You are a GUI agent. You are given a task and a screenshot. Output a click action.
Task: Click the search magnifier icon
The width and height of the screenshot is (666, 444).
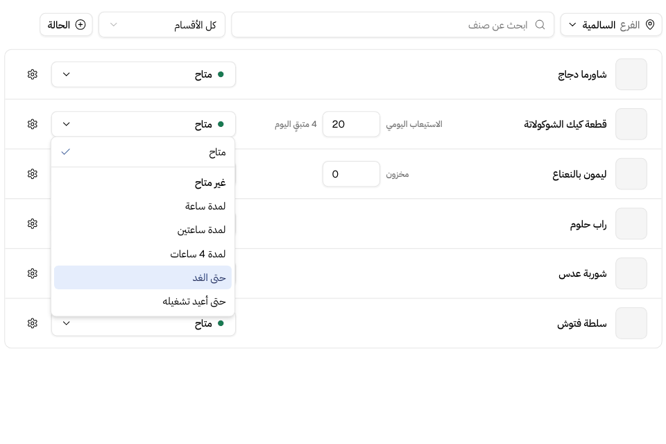[540, 25]
